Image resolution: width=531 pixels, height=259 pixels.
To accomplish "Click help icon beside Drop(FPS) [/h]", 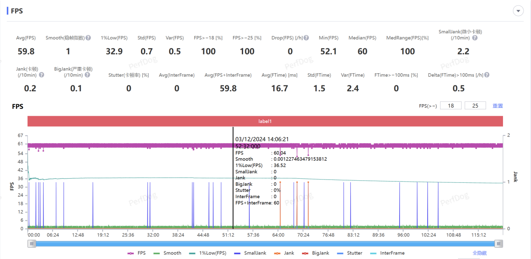I will point(306,38).
